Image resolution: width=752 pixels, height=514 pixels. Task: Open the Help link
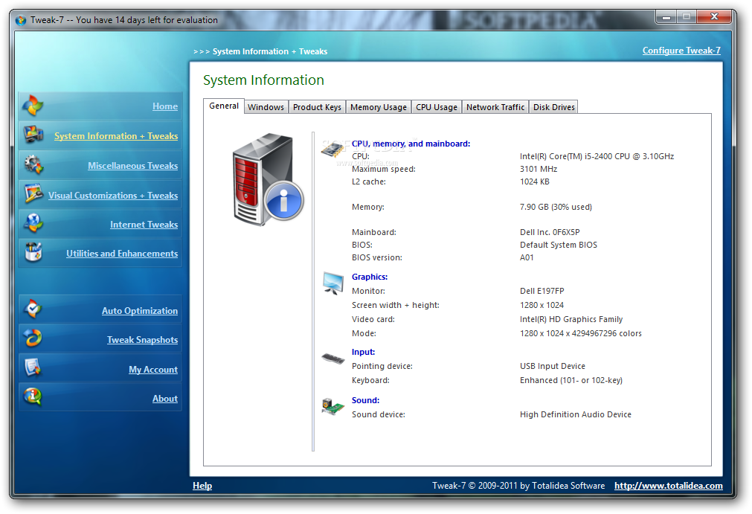[x=202, y=486]
